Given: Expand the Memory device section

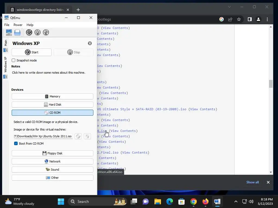Looking at the screenshot, I should [52, 96].
